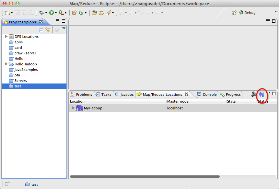Maximize the editor area

pyautogui.click(x=274, y=21)
